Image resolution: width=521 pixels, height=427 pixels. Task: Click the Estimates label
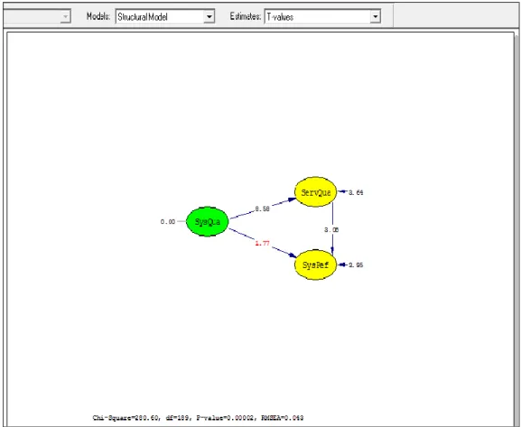tap(246, 16)
